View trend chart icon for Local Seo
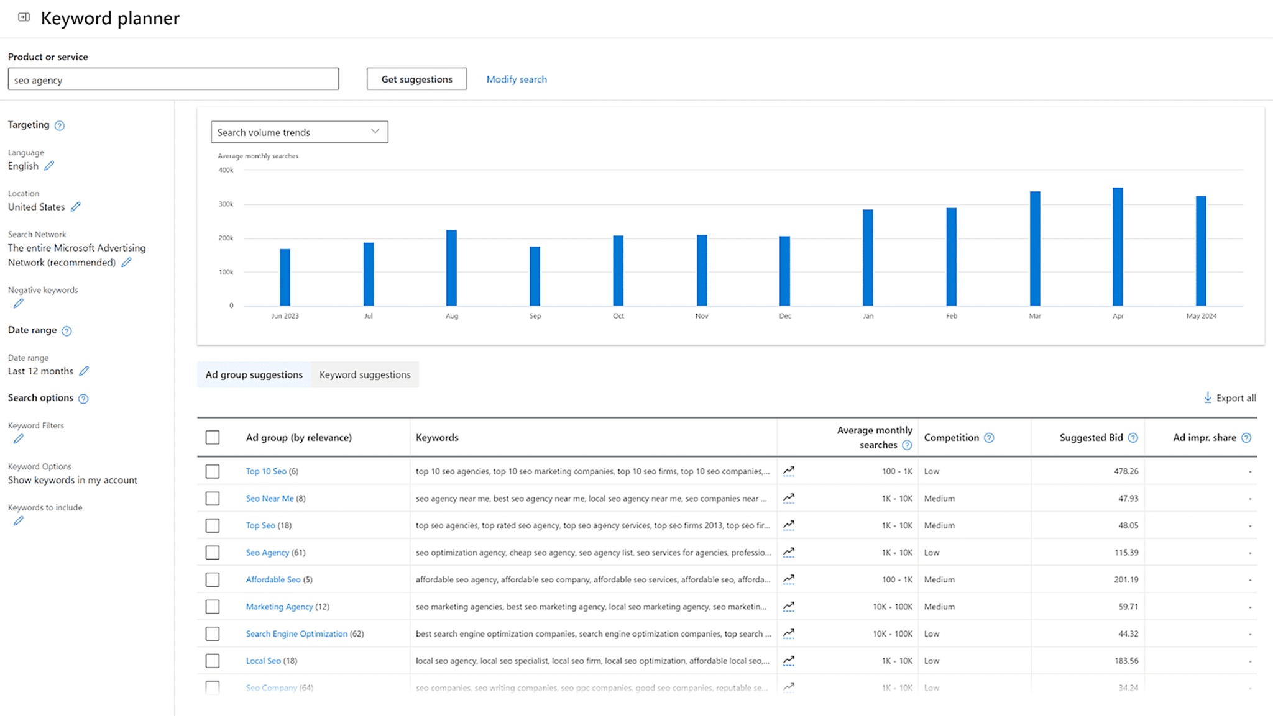 (x=789, y=660)
